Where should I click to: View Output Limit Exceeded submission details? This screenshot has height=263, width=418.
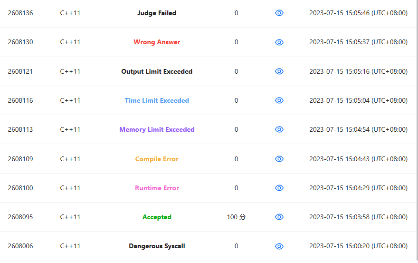[x=279, y=71]
